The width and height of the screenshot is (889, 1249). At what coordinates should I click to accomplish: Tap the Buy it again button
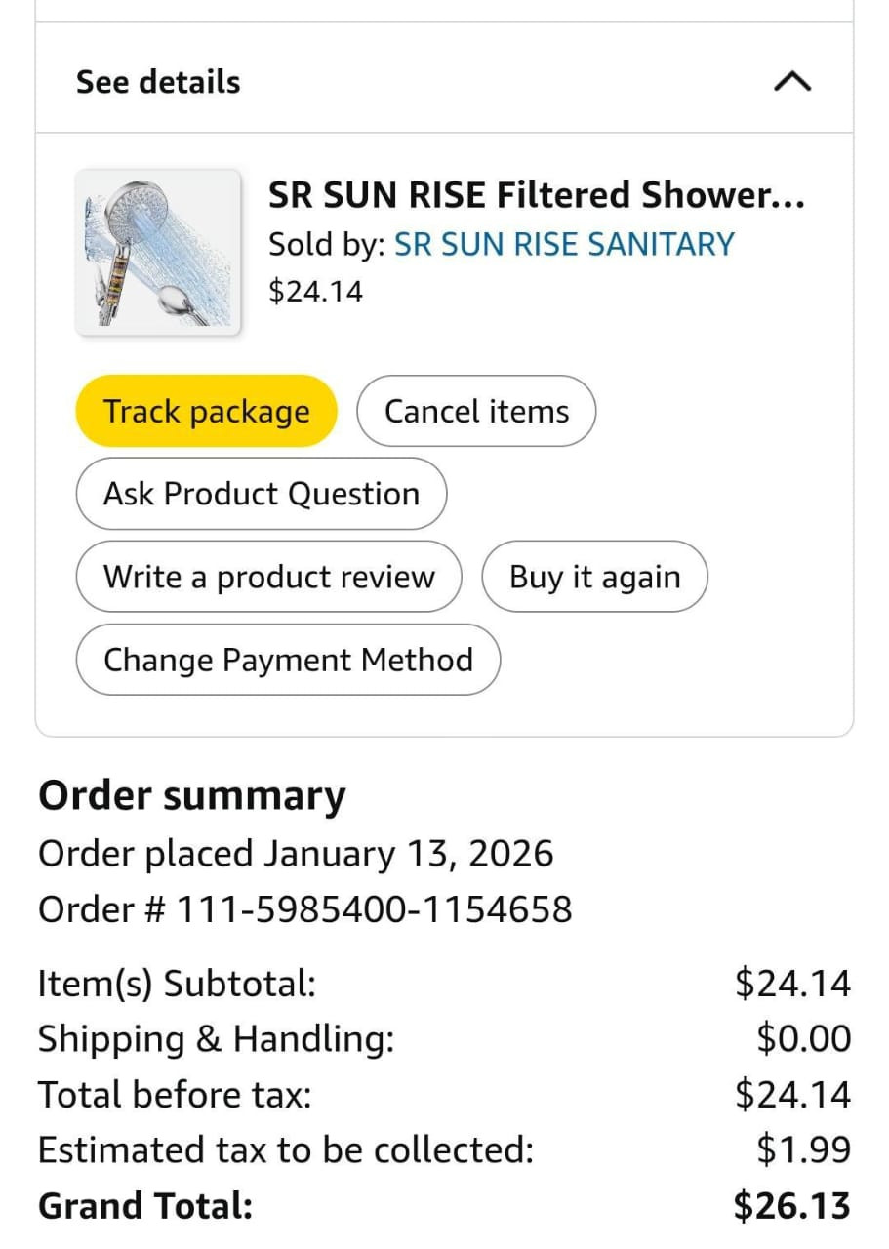click(594, 577)
